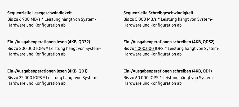The width and height of the screenshot is (239, 107).
Task: Click the Ein-/Ausgabeoperationen lesen (4KB, QD1) heading
Action: (x=47, y=71)
